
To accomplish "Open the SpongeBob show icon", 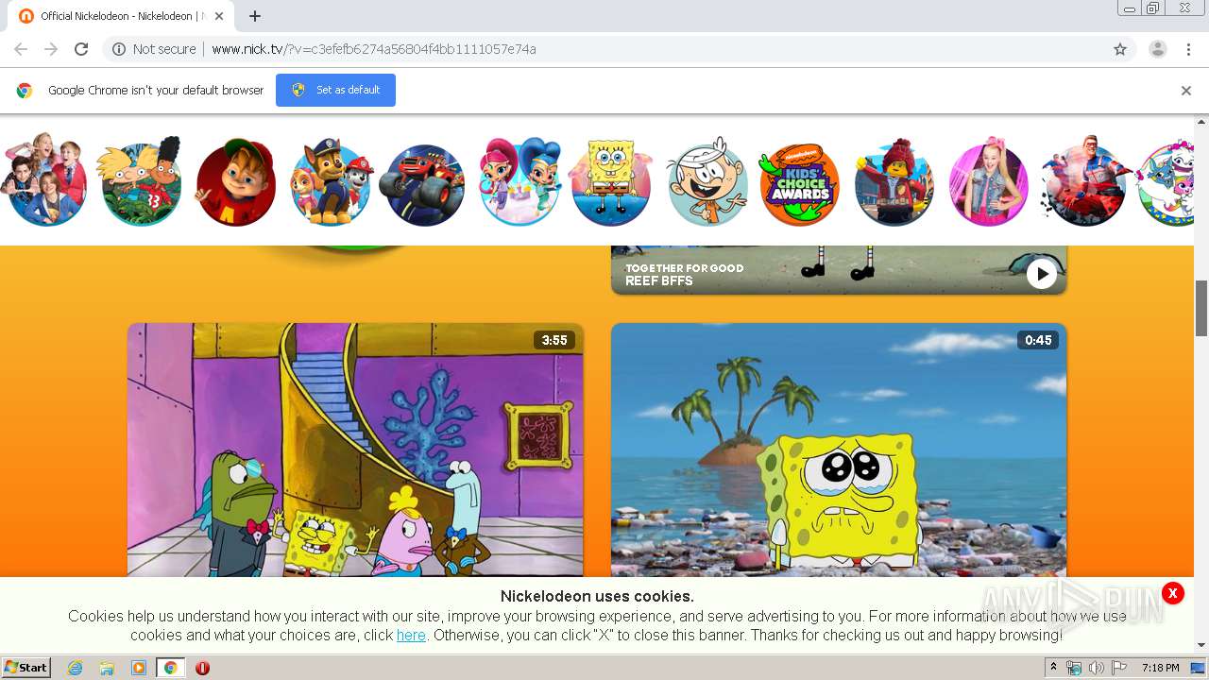I will coord(612,182).
